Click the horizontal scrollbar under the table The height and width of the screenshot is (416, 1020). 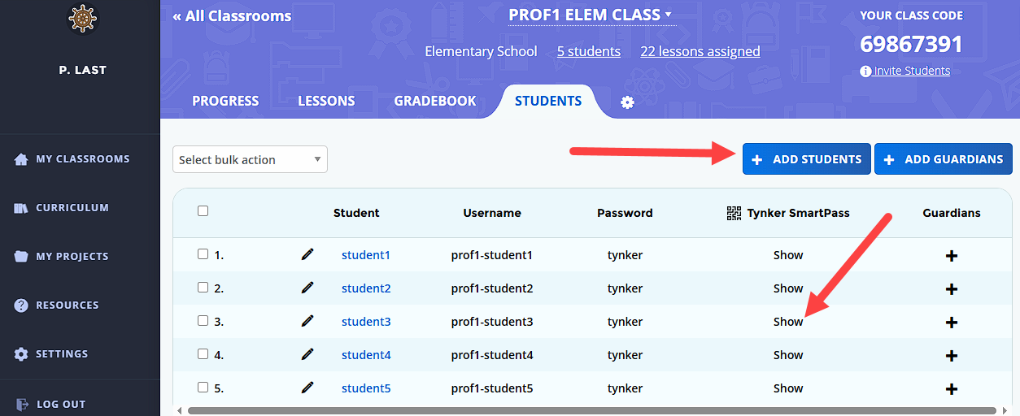click(591, 411)
